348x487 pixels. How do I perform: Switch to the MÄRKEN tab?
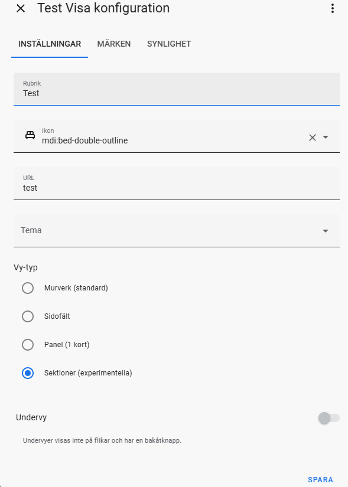(114, 44)
